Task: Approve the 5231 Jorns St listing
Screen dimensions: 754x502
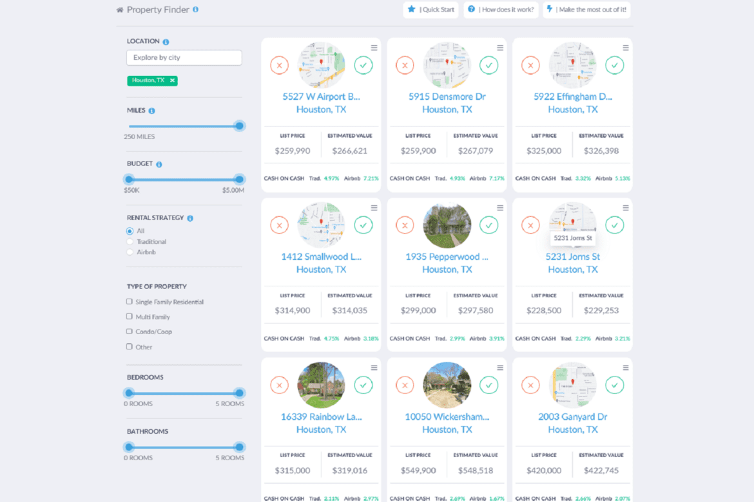Action: pos(614,225)
